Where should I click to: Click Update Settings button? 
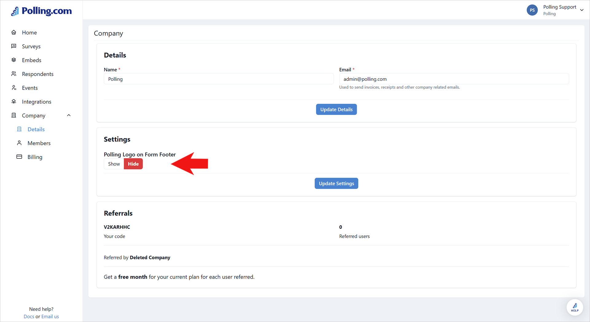[x=336, y=183]
